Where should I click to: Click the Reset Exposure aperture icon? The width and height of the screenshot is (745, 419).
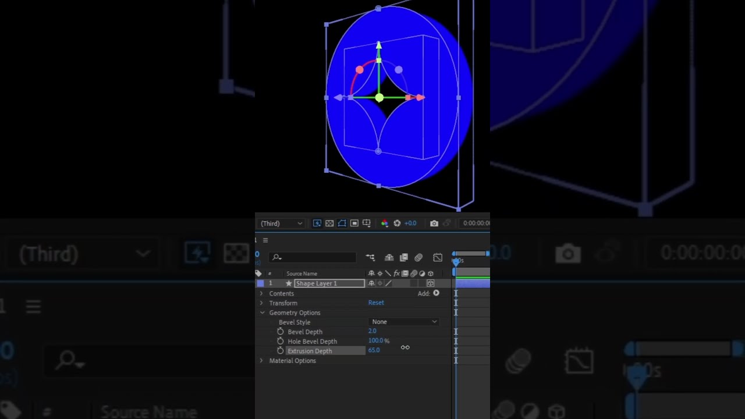397,223
